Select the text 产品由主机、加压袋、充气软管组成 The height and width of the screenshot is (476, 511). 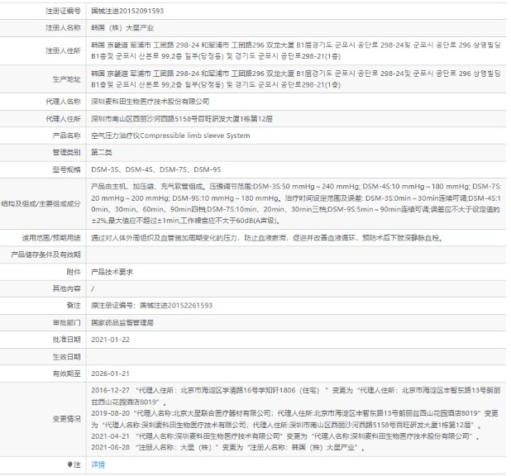[147, 187]
